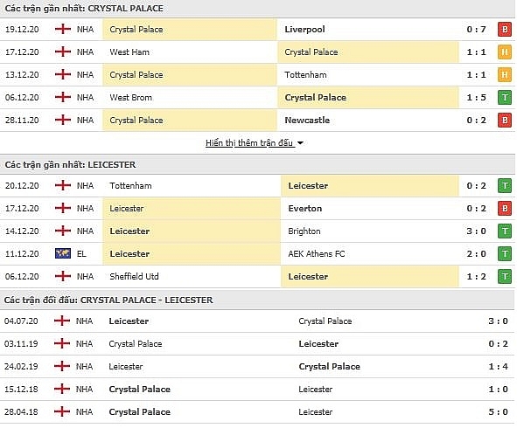The image size is (517, 428).
Task: Click red B badge for Liverpool 0:7 match
Action: pos(505,30)
